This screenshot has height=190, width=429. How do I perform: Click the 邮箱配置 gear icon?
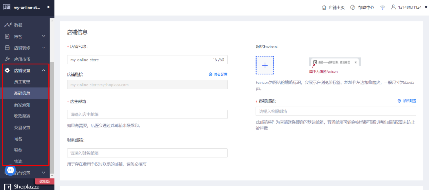click(x=399, y=101)
